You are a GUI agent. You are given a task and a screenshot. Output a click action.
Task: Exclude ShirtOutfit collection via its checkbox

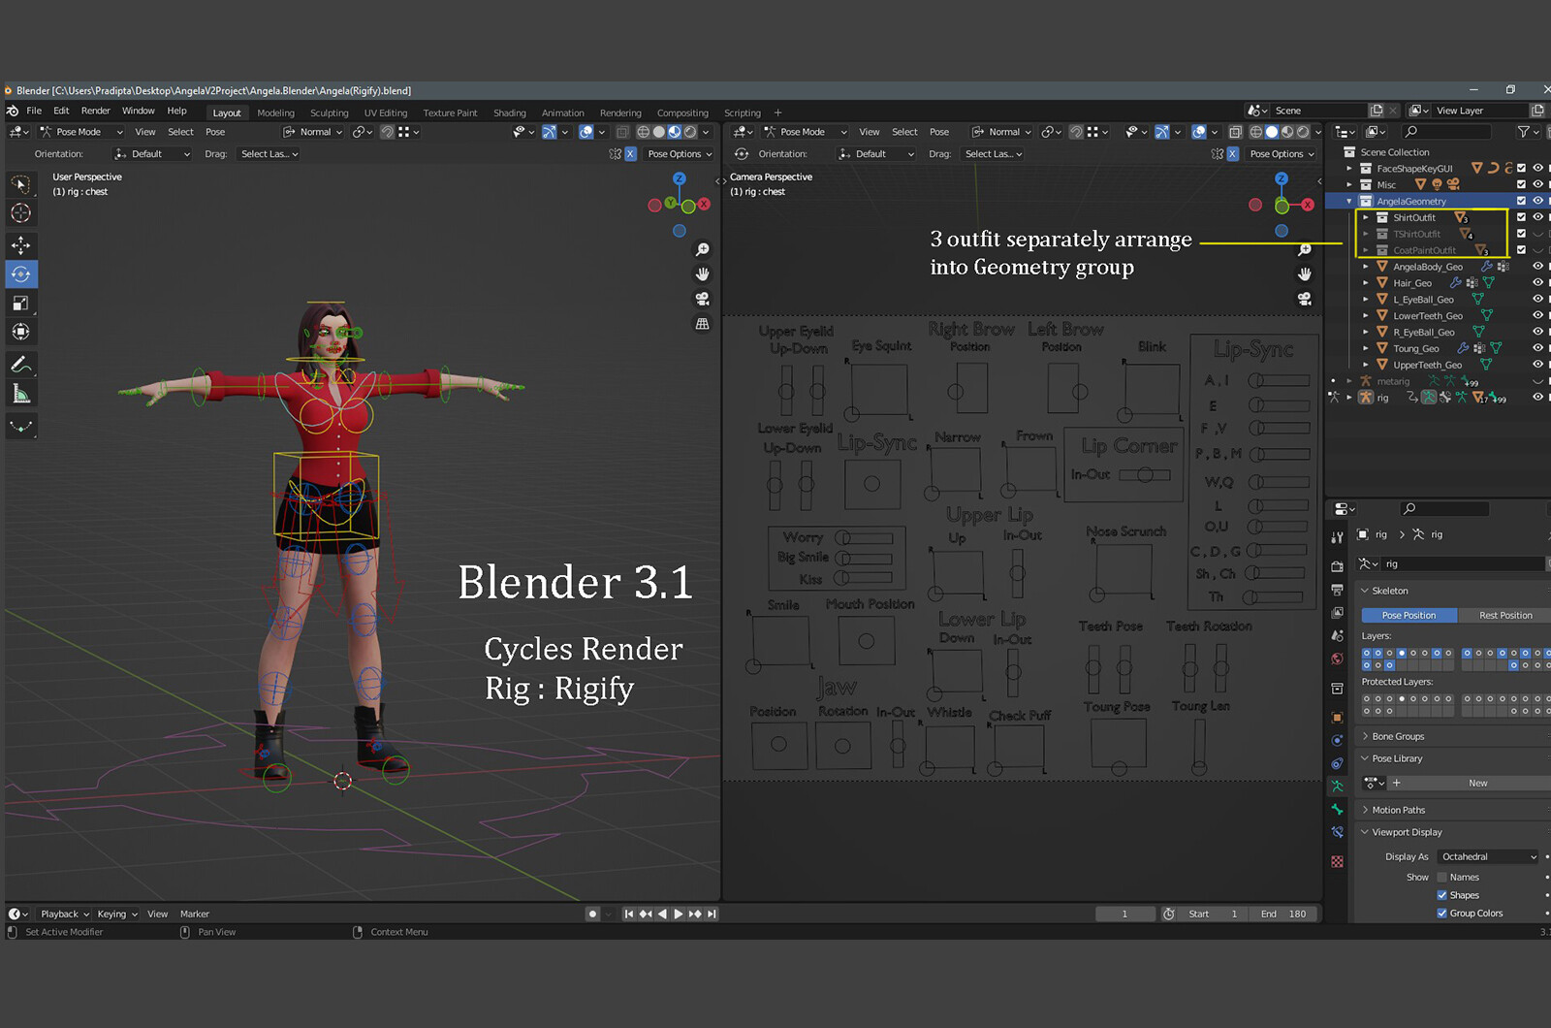(x=1521, y=217)
